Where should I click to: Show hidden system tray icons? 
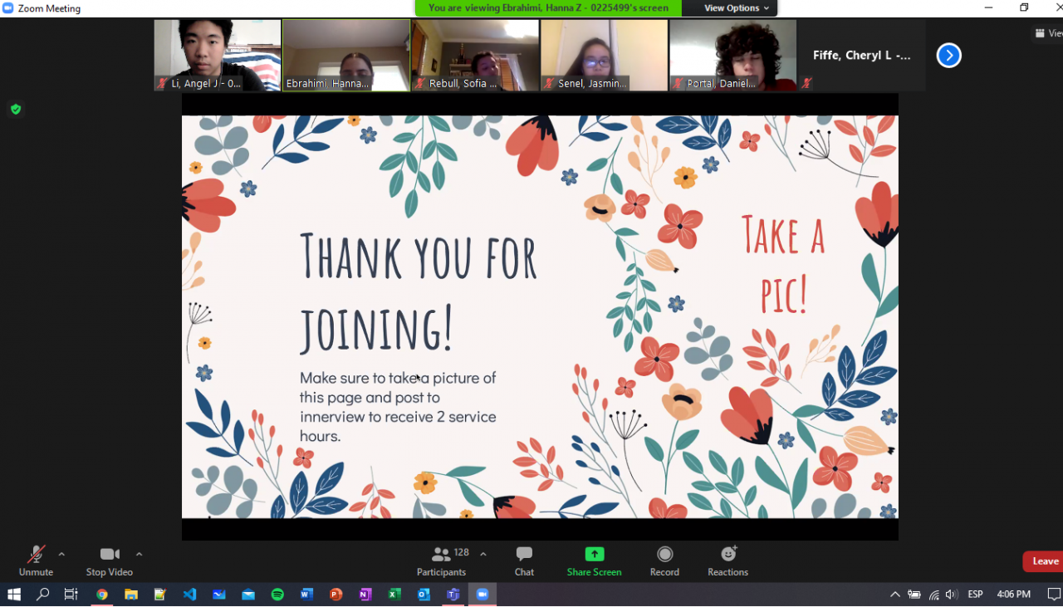tap(894, 595)
